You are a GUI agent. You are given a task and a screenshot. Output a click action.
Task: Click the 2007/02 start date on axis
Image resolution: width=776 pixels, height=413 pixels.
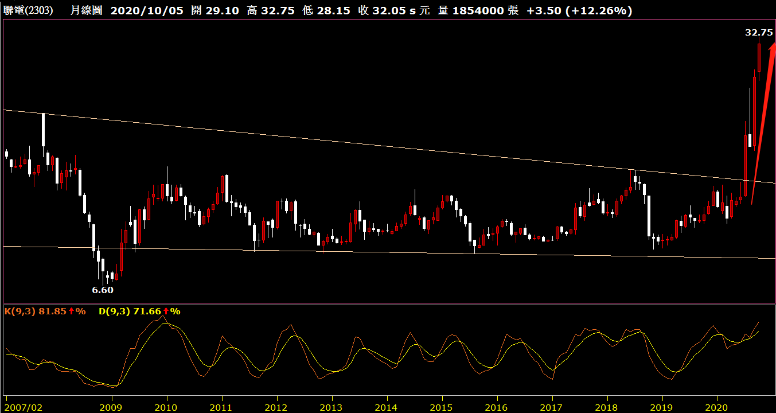[x=22, y=407]
